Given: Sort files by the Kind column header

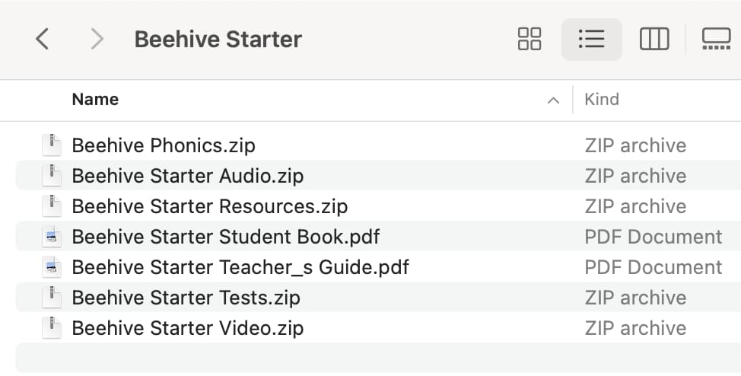Looking at the screenshot, I should tap(602, 99).
